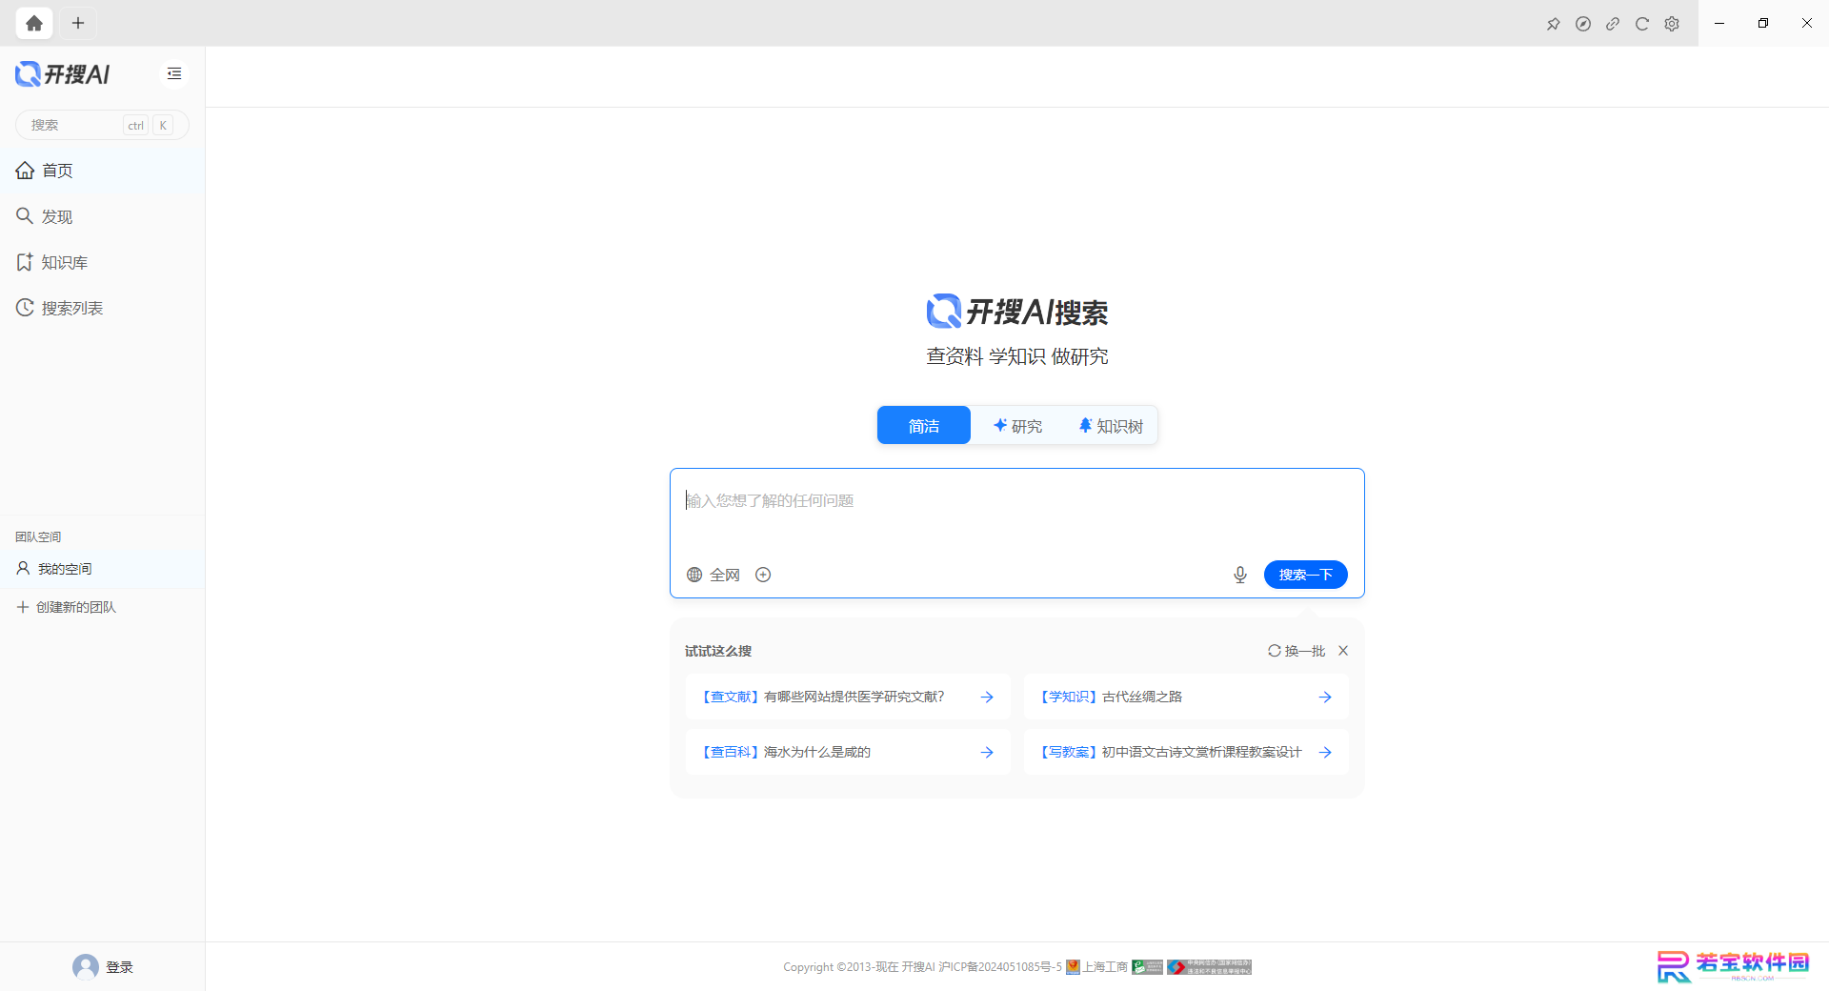Click the green certification badge in footer
The height and width of the screenshot is (991, 1829).
point(1148,967)
